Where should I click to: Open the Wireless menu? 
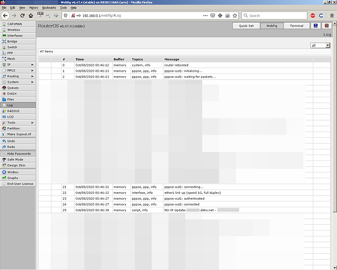(18, 30)
